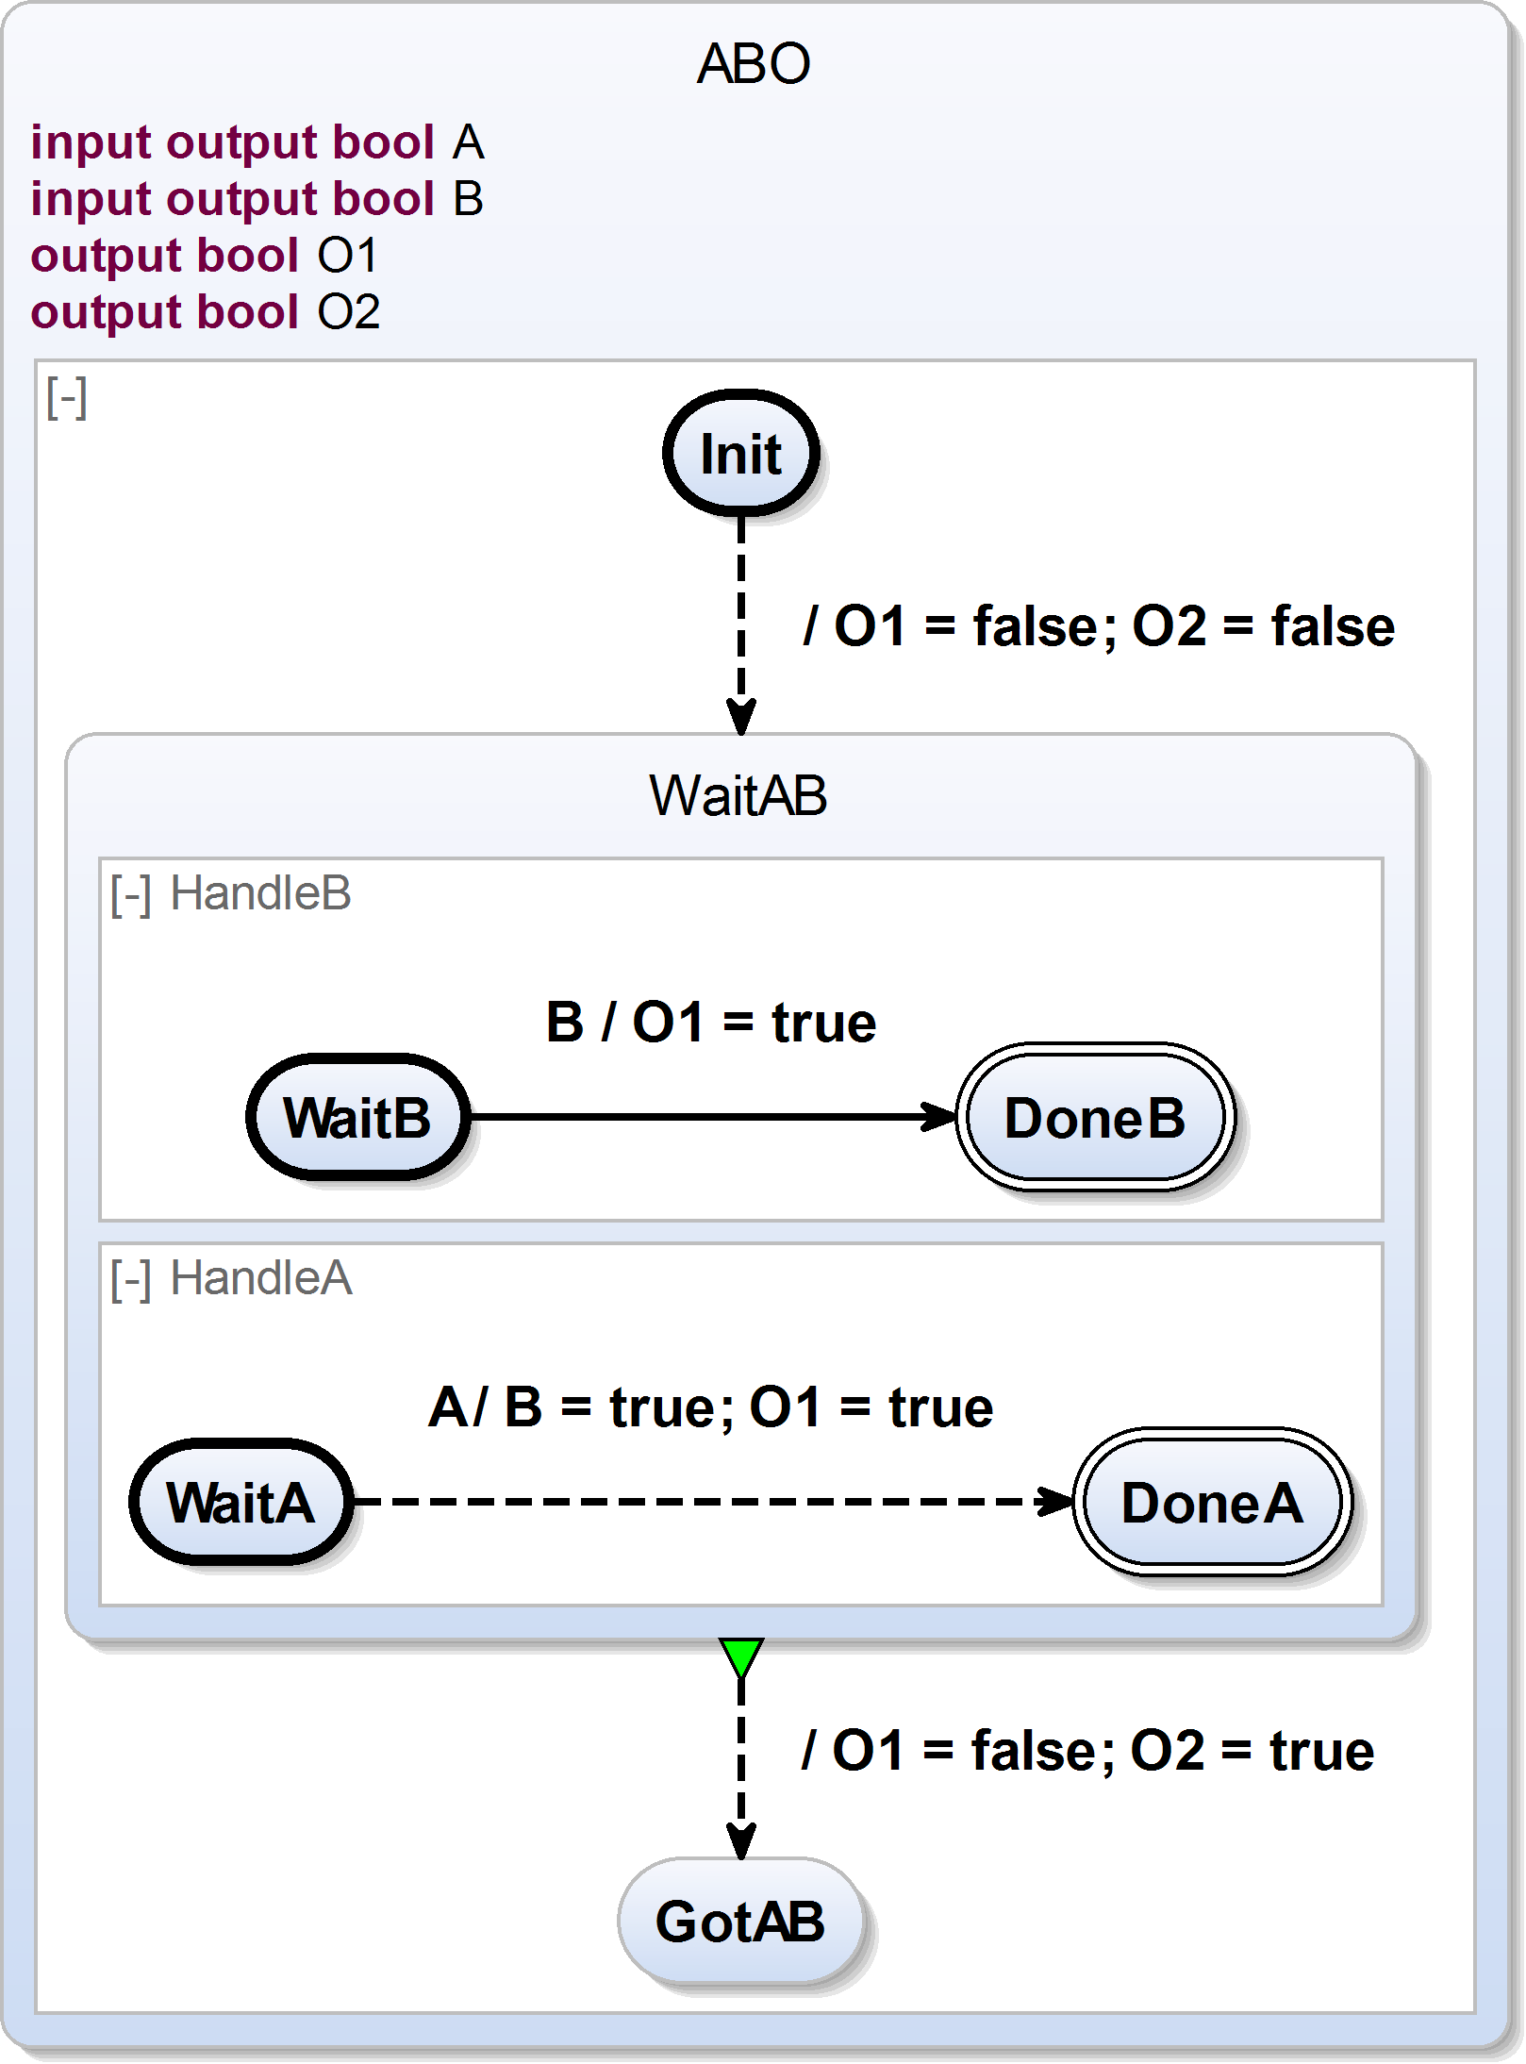Viewport: 1526px width, 2064px height.
Task: Click the '/ O1 = false; O2 = true' label
Action: (x=1087, y=1750)
